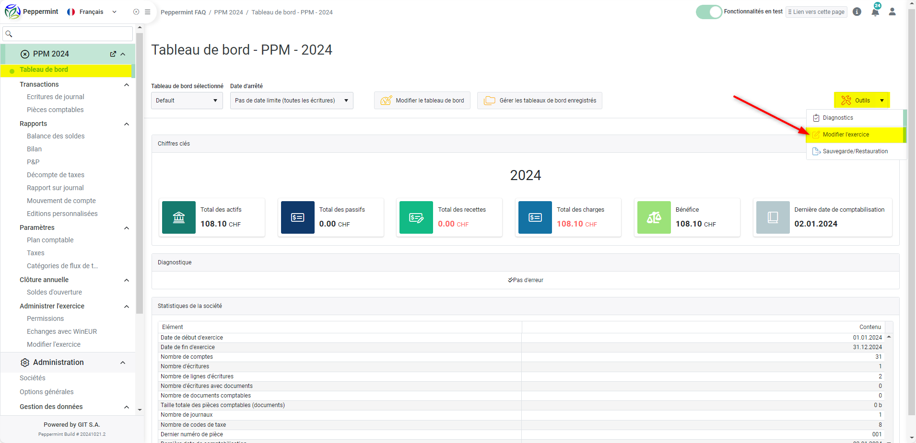This screenshot has width=916, height=443.
Task: Open the language dropdown chevron
Action: click(x=114, y=12)
